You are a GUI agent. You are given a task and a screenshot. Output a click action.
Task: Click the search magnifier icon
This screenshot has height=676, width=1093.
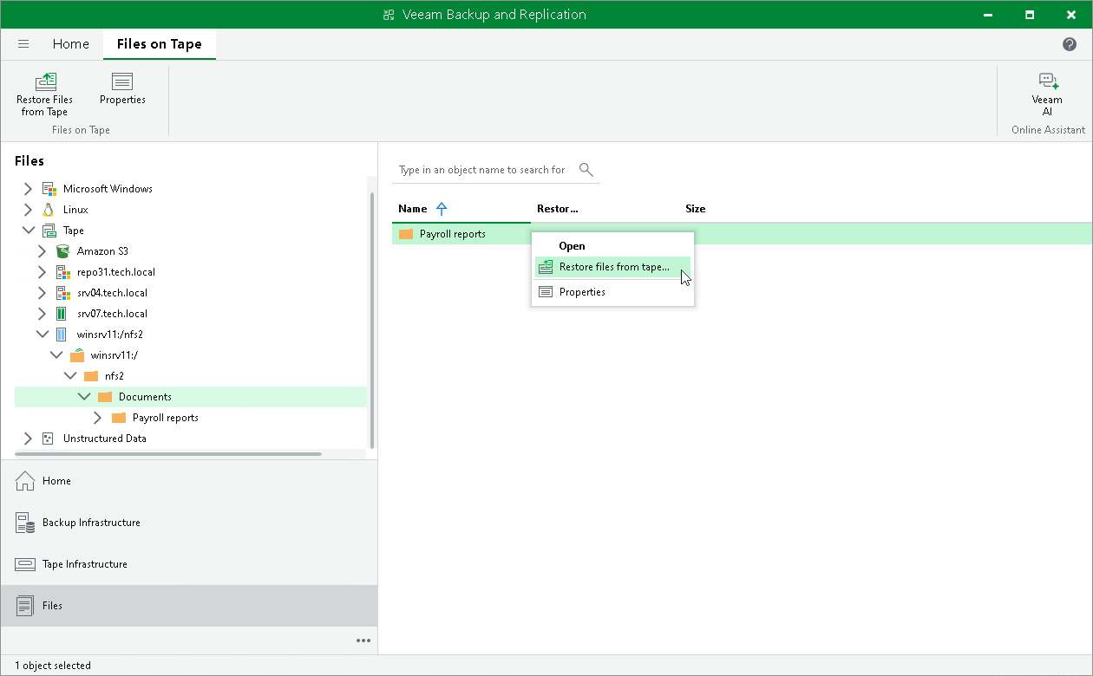pyautogui.click(x=586, y=169)
